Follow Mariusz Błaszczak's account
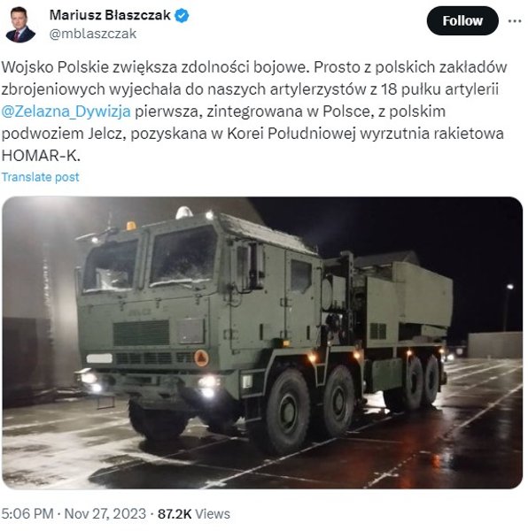The height and width of the screenshot is (531, 528). [462, 20]
